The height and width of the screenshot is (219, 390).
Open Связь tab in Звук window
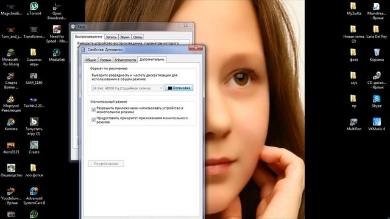pos(137,37)
